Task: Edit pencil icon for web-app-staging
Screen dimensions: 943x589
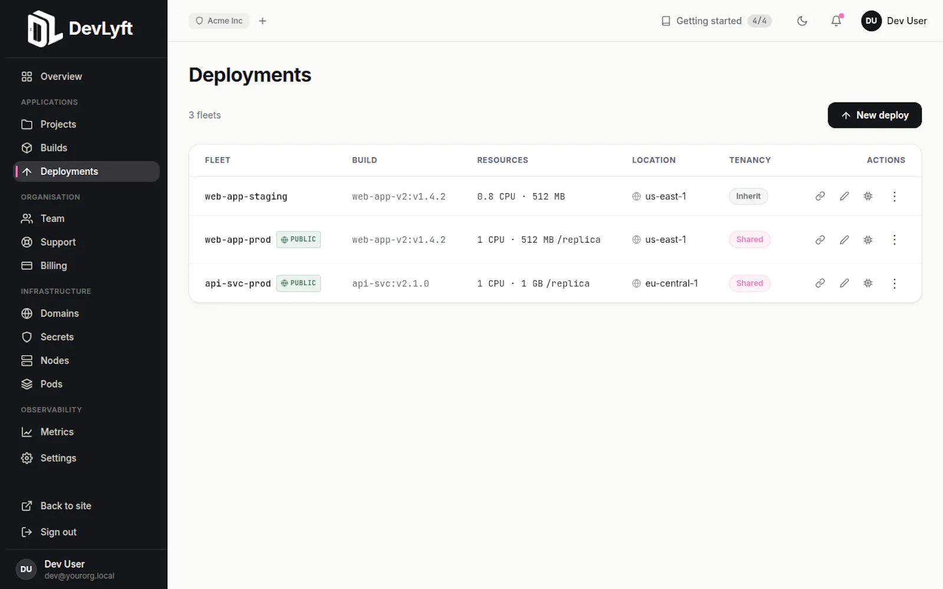Action: pos(844,196)
